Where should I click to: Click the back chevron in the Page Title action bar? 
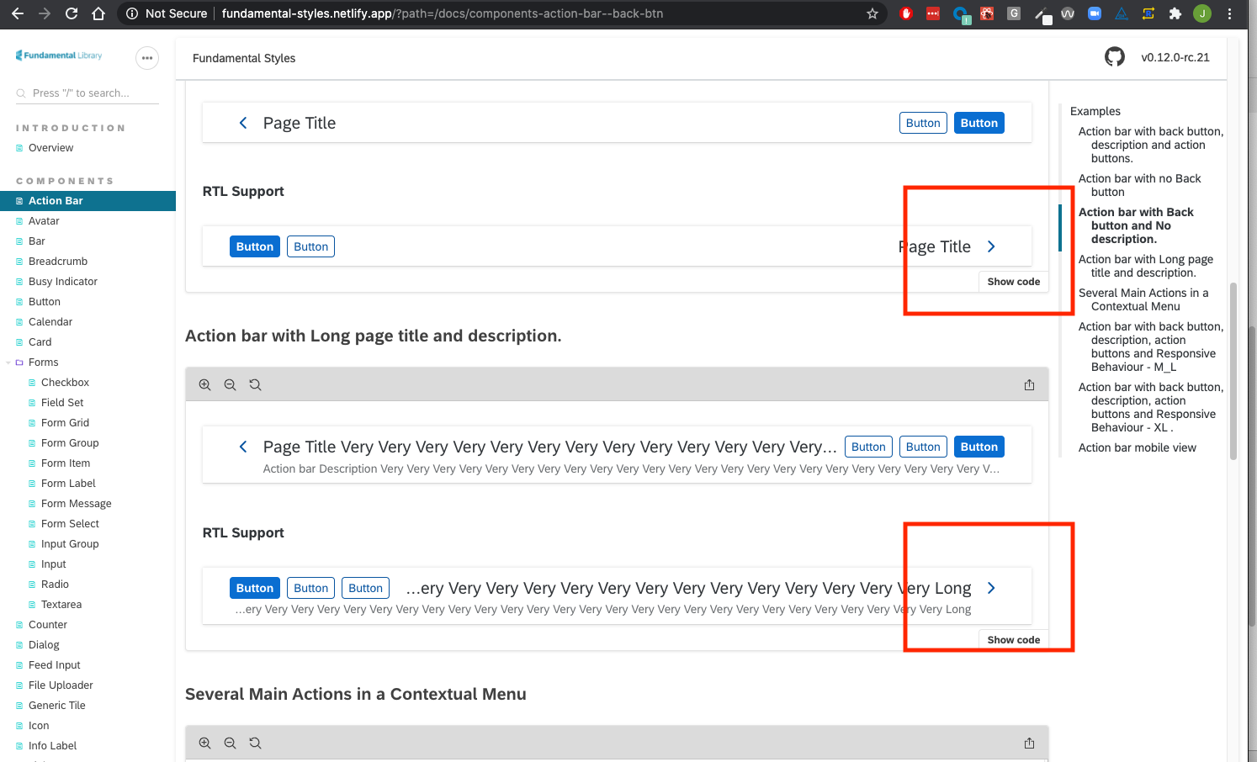243,123
